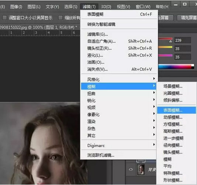Click the red value field 239
The height and width of the screenshot is (185, 197).
183,40
